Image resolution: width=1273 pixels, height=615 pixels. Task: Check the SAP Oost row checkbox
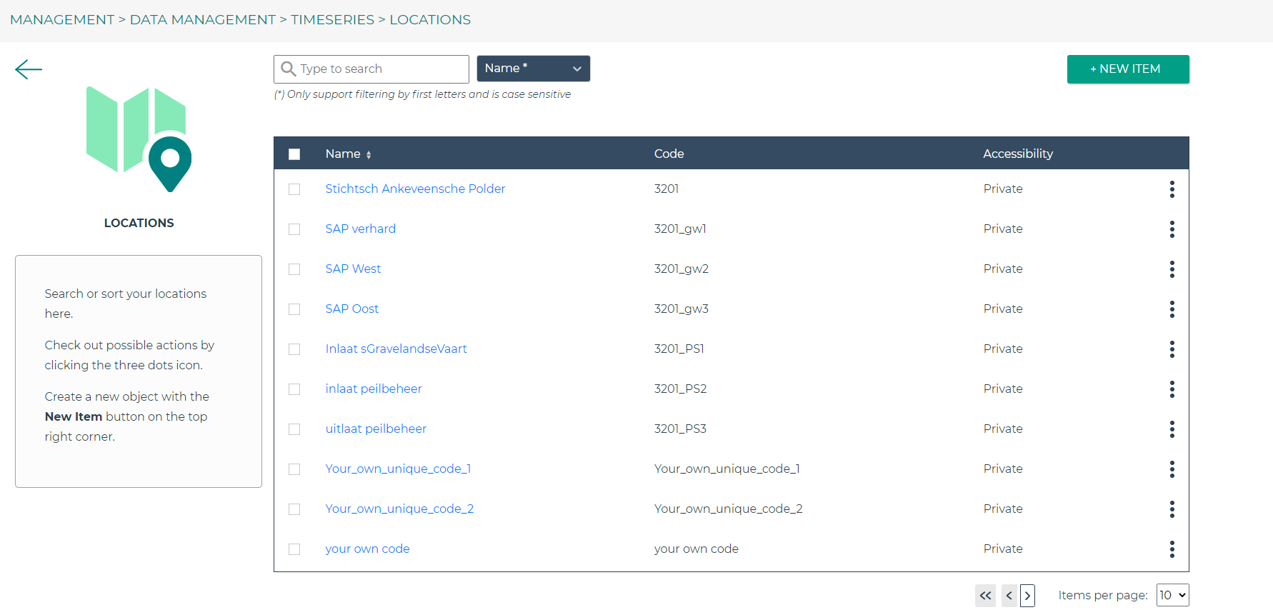[294, 309]
